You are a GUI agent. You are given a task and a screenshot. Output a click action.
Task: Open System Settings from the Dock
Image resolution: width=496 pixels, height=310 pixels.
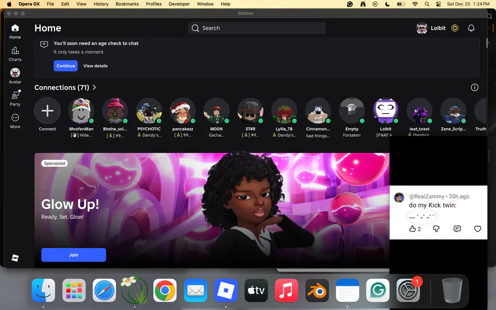tap(408, 290)
